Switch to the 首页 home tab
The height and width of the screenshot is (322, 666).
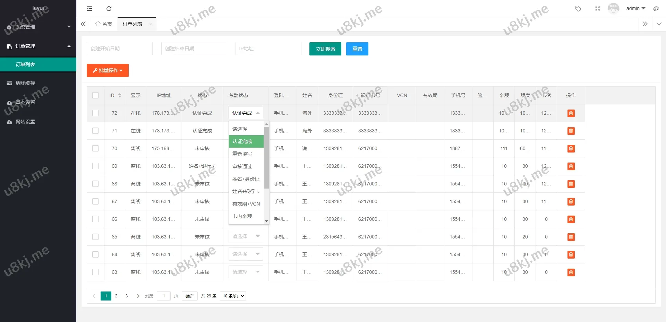pyautogui.click(x=104, y=24)
